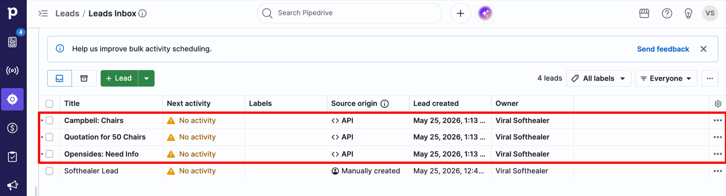Click the Send feedback link
This screenshot has height=196, width=726.
(x=663, y=49)
